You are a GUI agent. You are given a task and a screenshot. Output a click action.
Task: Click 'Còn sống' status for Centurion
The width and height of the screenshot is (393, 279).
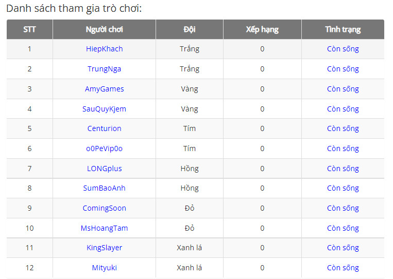click(x=343, y=128)
